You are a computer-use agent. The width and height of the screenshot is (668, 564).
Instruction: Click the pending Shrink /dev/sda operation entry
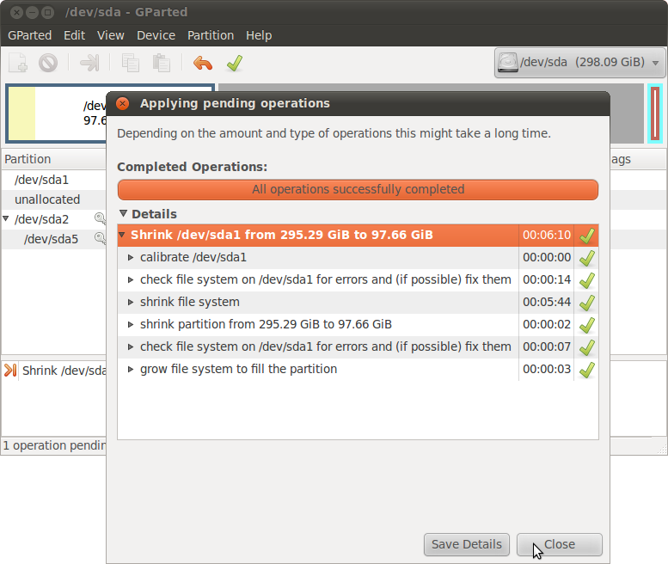(64, 371)
